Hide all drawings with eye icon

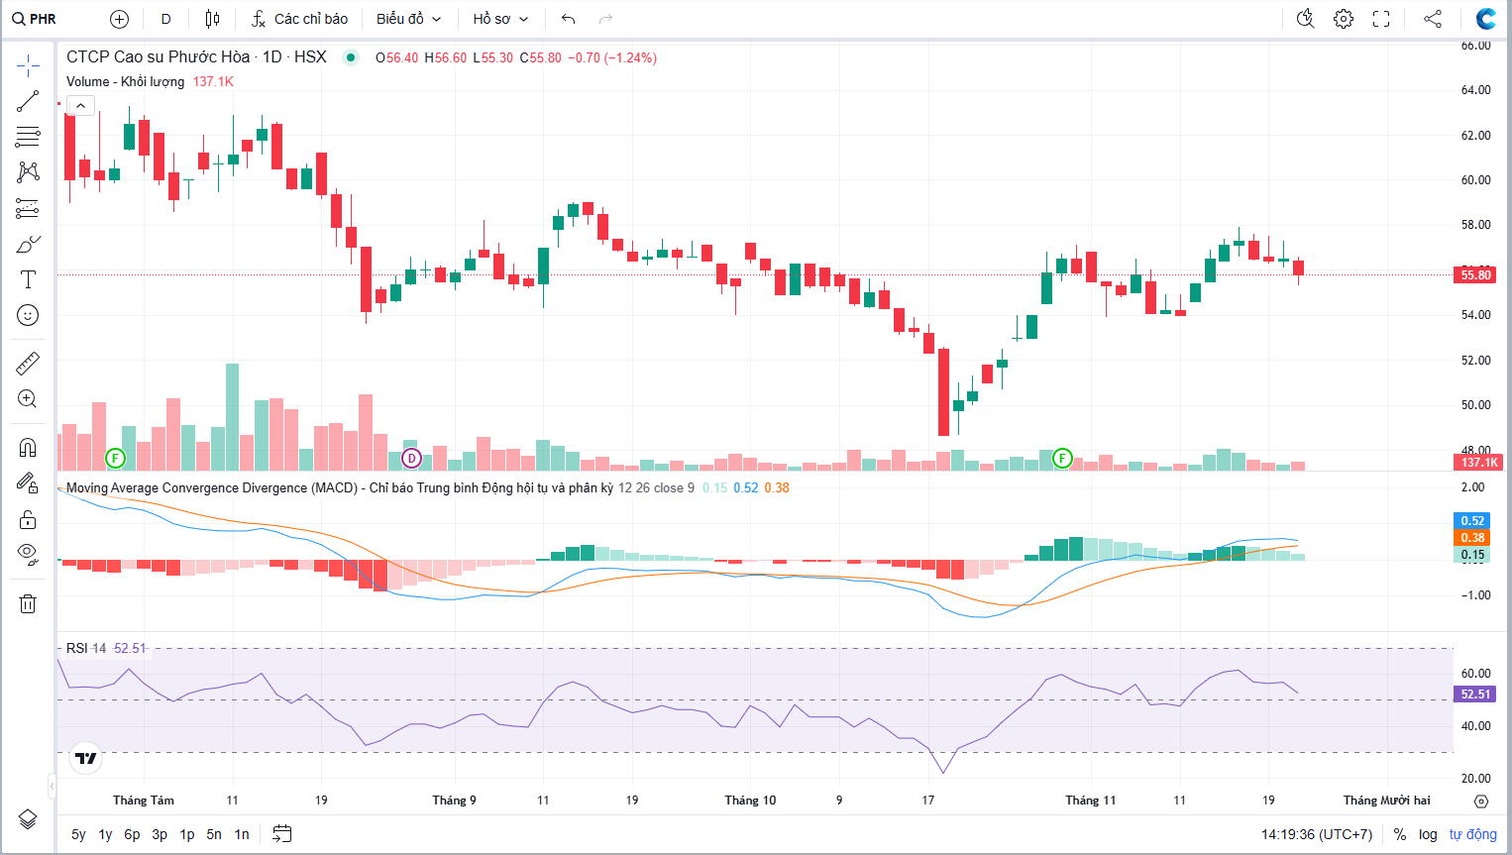click(28, 553)
